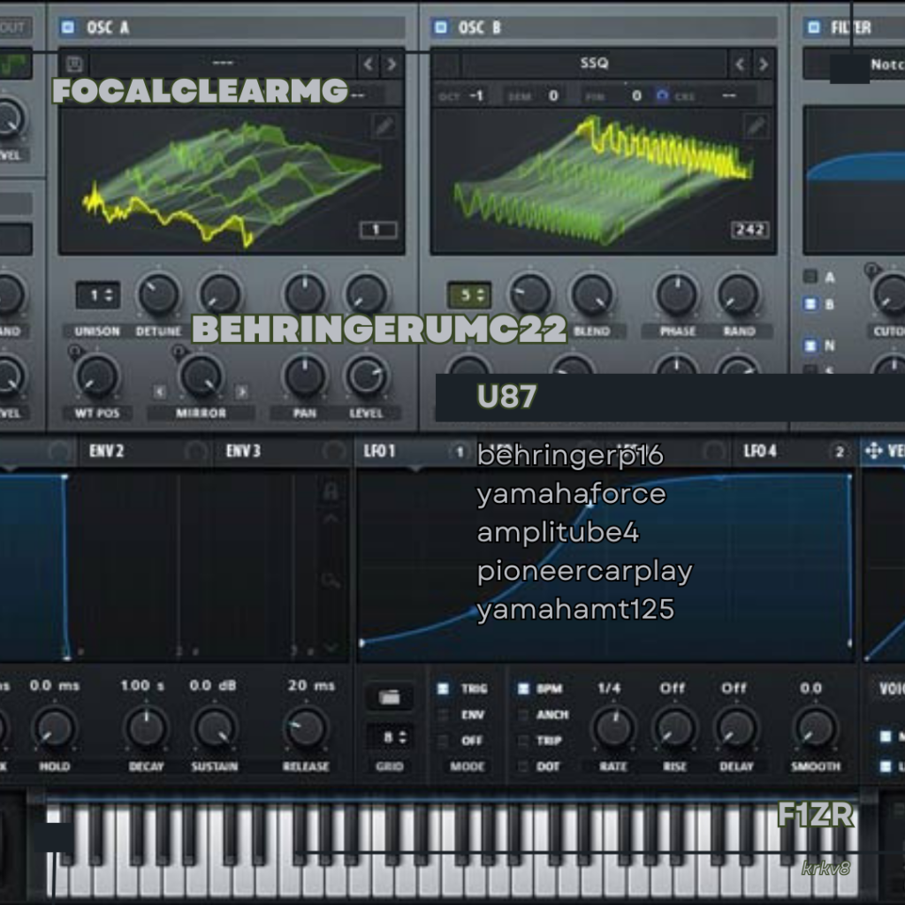Switch to the ENV 3 tab
Screen dimensions: 905x905
243,451
